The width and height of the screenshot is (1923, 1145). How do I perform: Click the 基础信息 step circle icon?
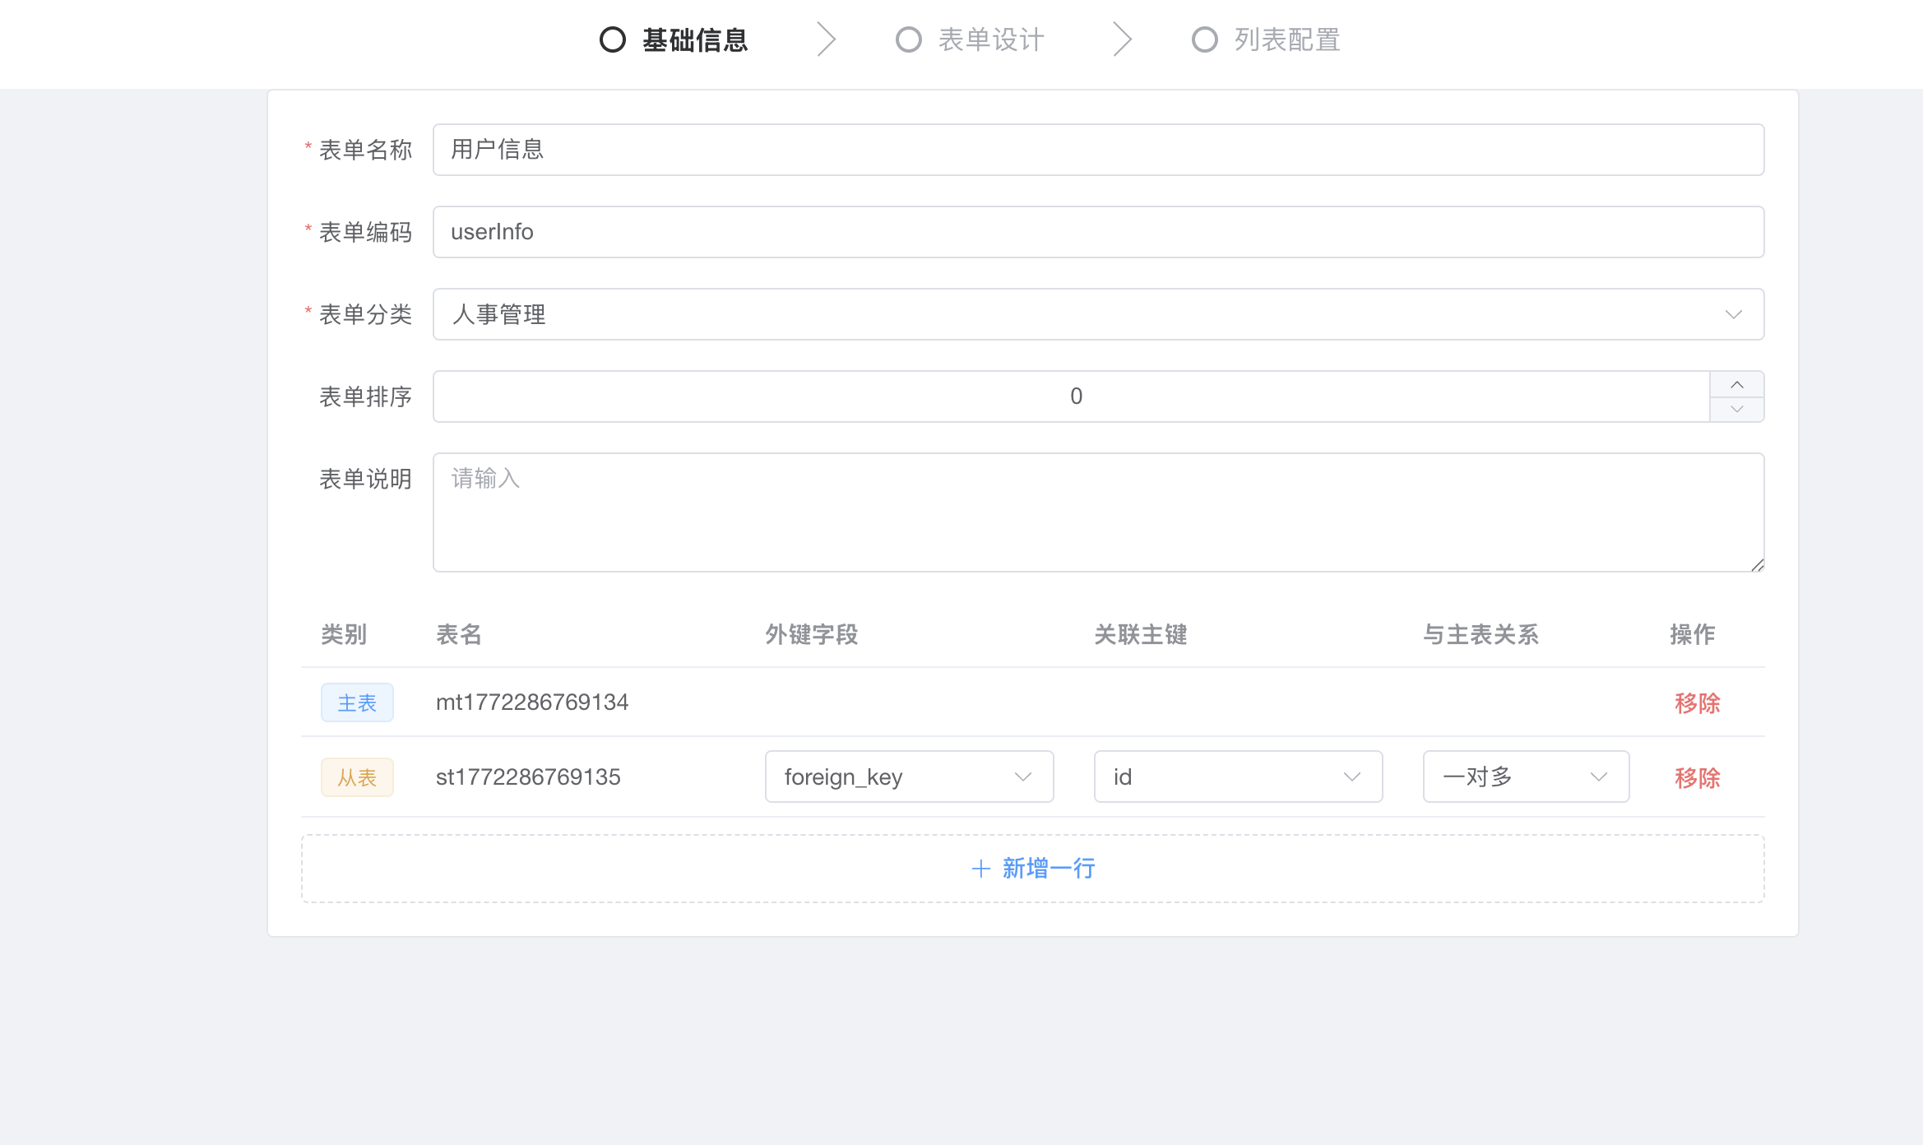click(613, 39)
